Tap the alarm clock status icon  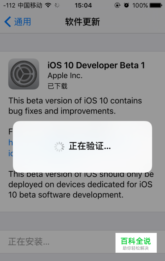[x=126, y=5]
